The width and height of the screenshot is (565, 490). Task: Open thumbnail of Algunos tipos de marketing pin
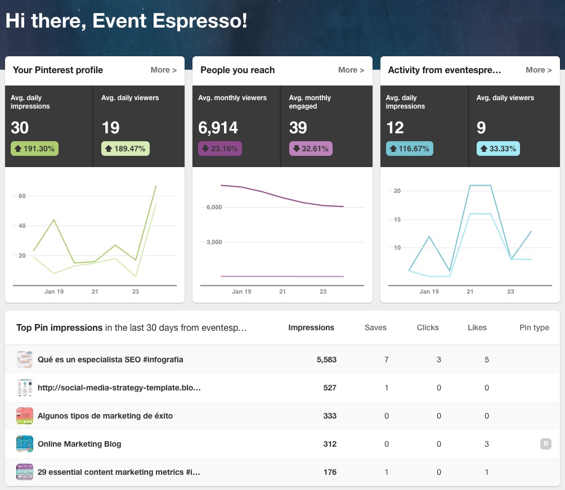[x=25, y=415]
